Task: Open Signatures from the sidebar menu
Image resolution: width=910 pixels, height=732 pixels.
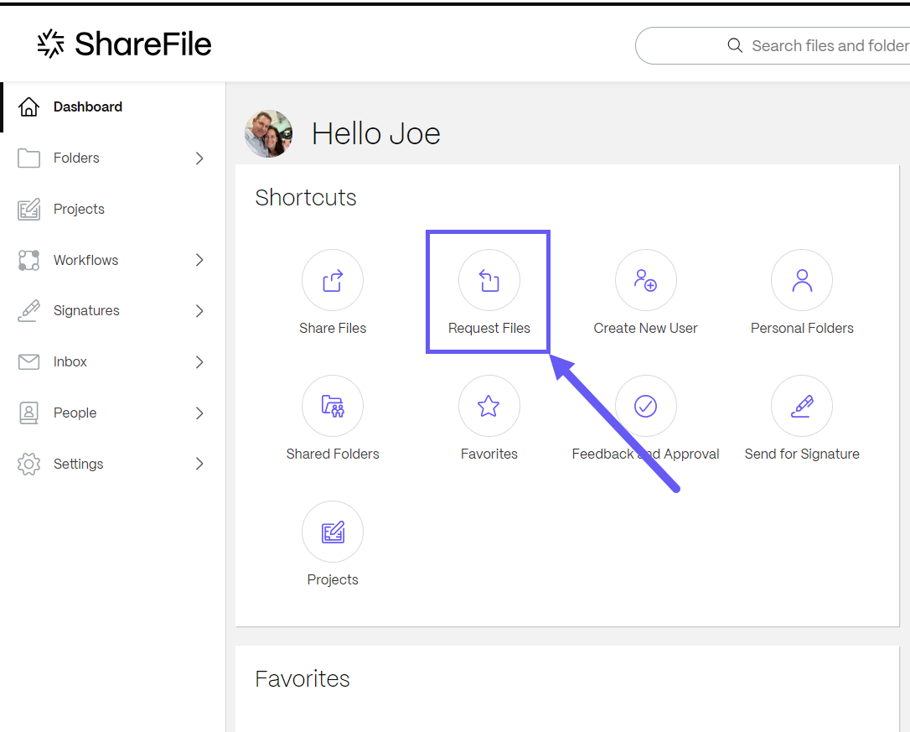Action: (86, 311)
